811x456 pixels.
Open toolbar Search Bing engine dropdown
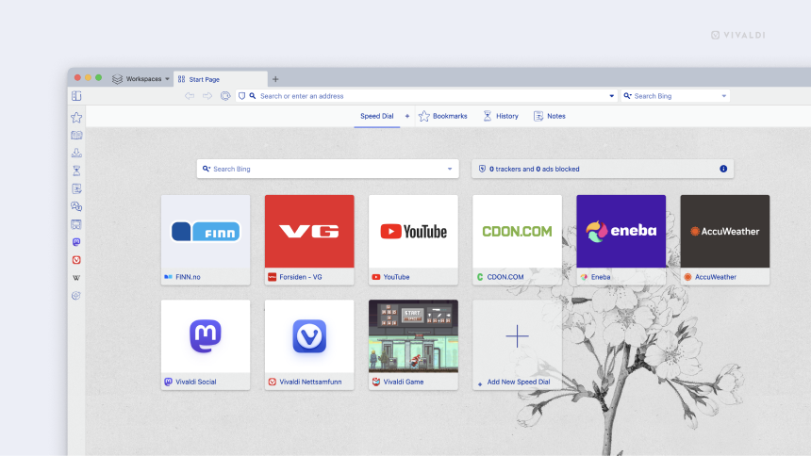click(723, 96)
